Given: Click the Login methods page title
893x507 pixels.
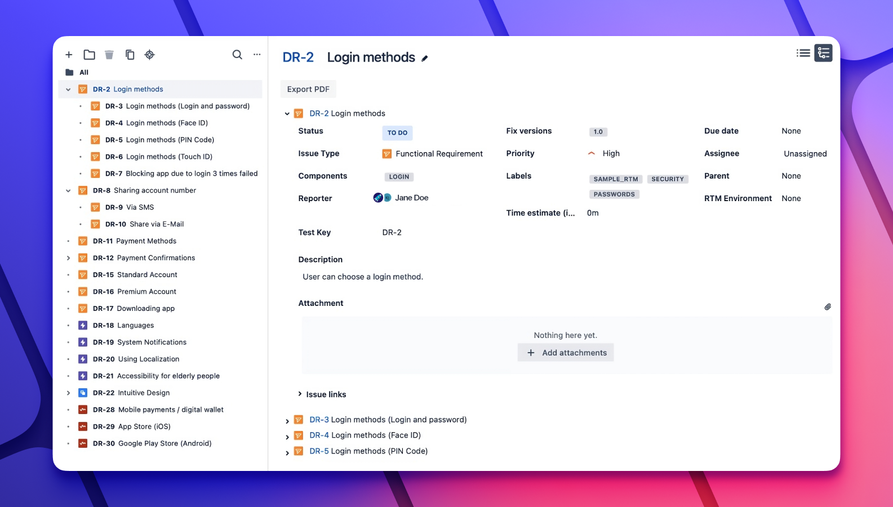Looking at the screenshot, I should (371, 57).
